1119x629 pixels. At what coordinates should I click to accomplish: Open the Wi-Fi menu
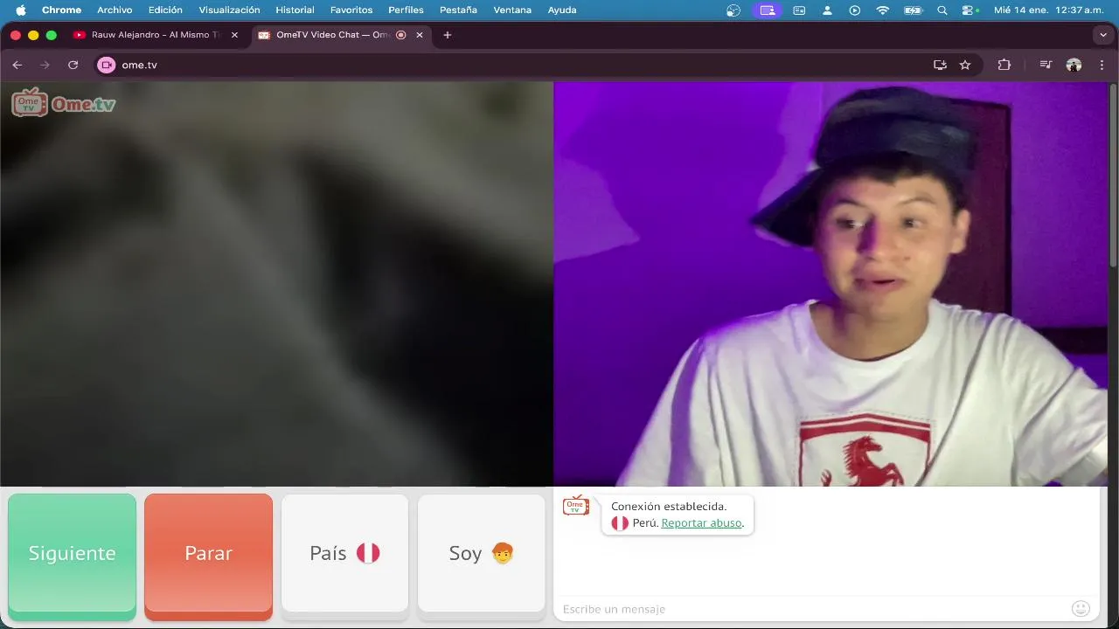pos(883,10)
